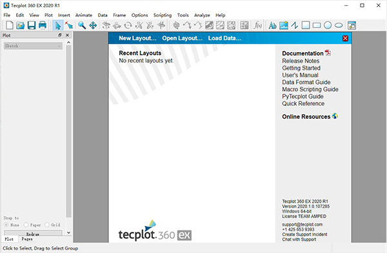387x253 pixels.
Task: Close the Plot sidebar panel
Action: (x=67, y=35)
